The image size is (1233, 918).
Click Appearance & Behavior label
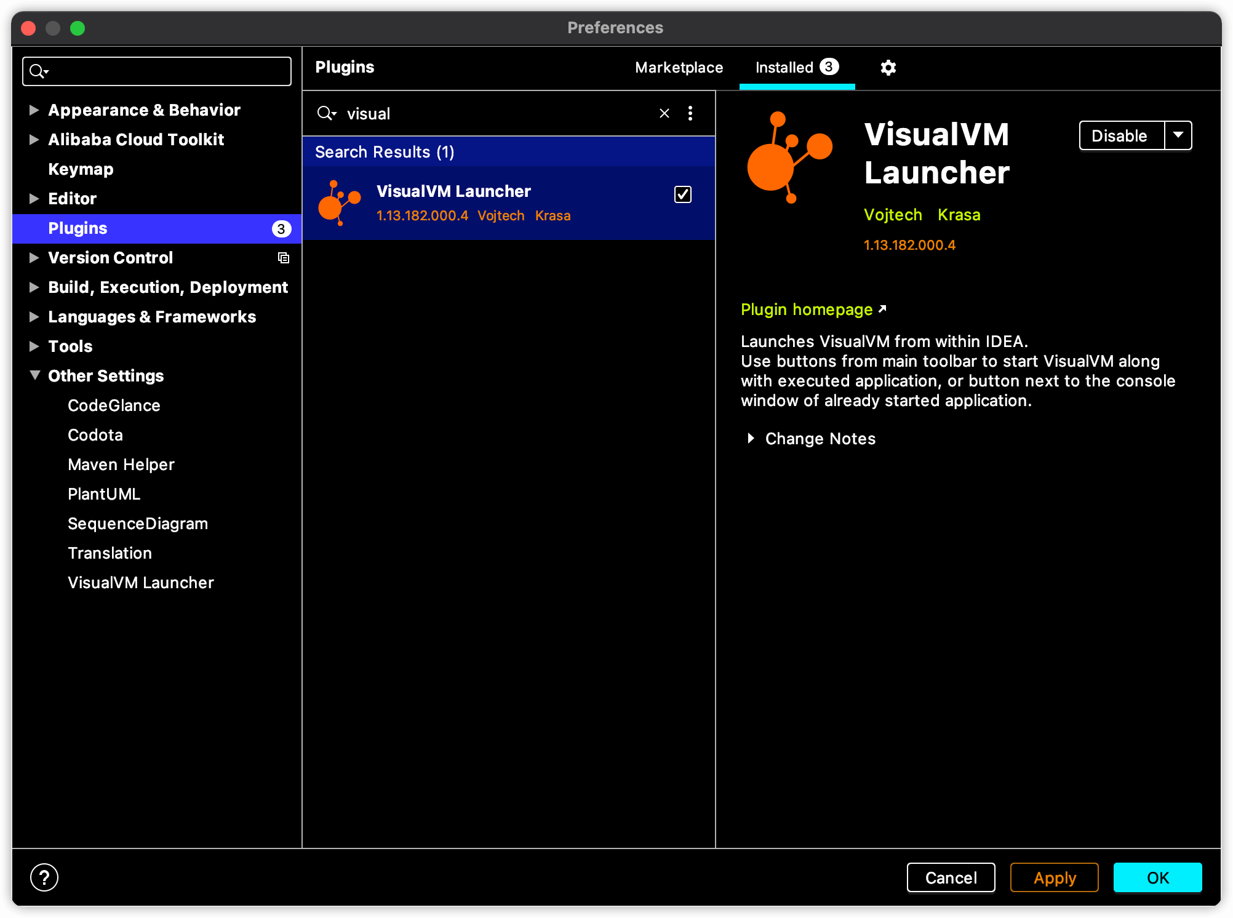pyautogui.click(x=144, y=110)
